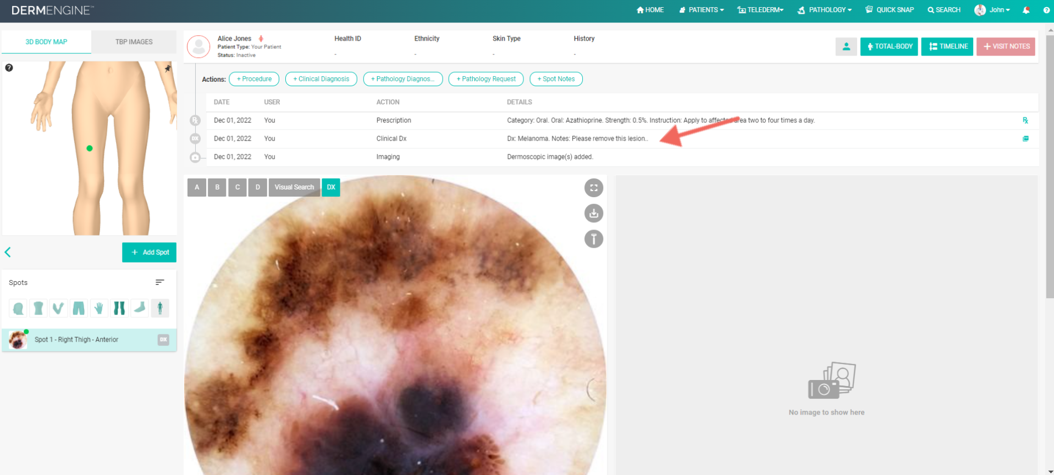Viewport: 1054px width, 475px height.
Task: Open the note icon on Clinical Dx row
Action: pos(1025,138)
